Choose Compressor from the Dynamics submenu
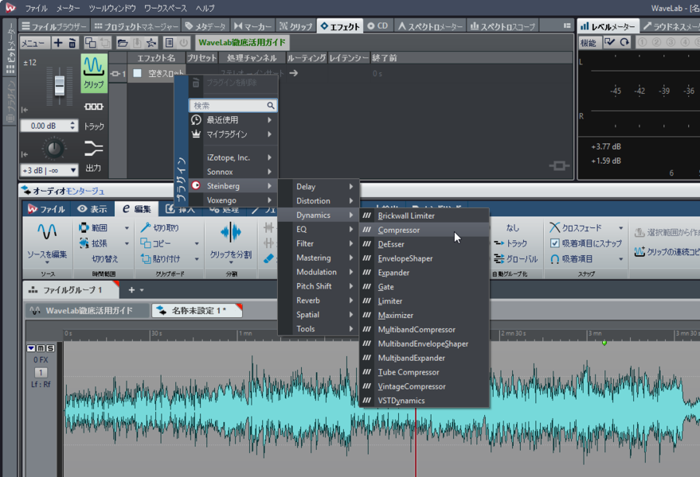700x477 pixels. [x=423, y=230]
